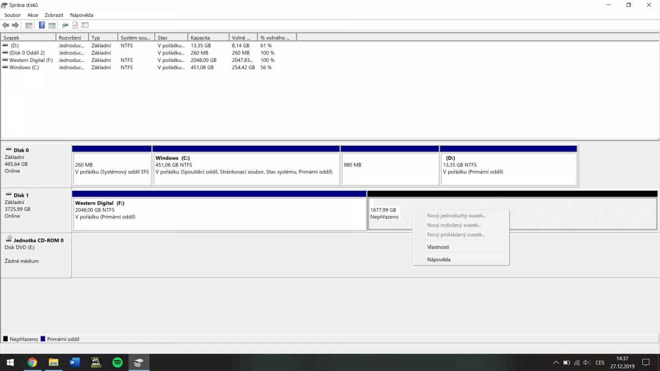Open the MW game taskbar icon
The width and height of the screenshot is (660, 371).
pos(96,362)
